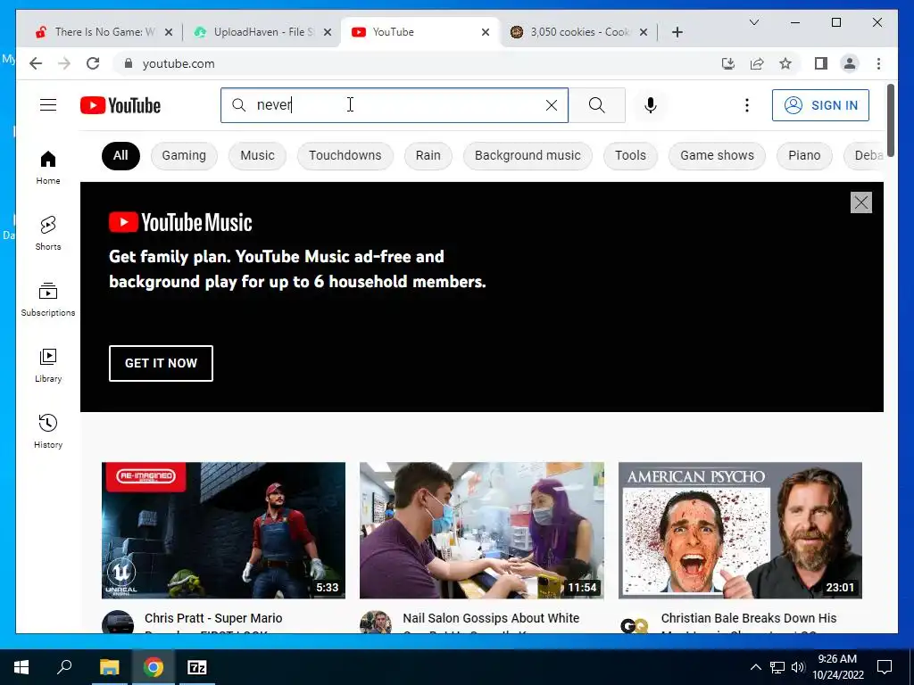This screenshot has height=685, width=914.
Task: Open History in the sidebar
Action: [48, 431]
